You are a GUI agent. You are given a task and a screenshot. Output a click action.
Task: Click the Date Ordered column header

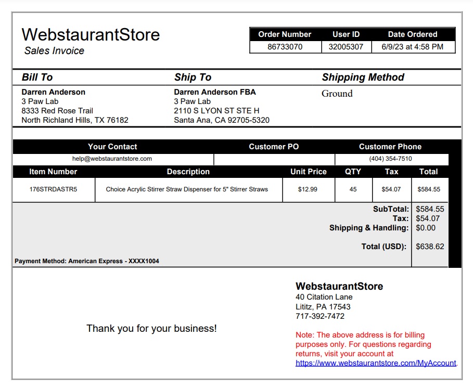coord(413,34)
